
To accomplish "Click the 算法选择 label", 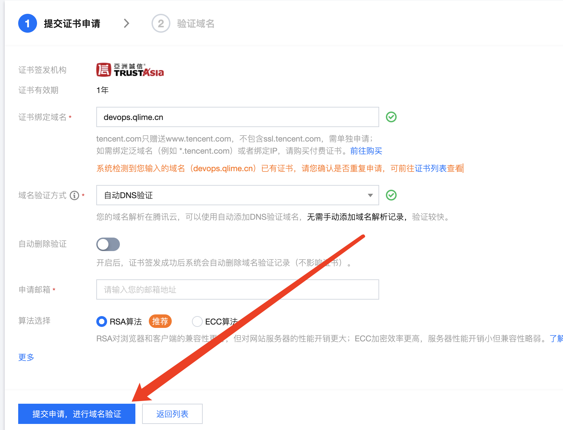I will click(x=34, y=320).
